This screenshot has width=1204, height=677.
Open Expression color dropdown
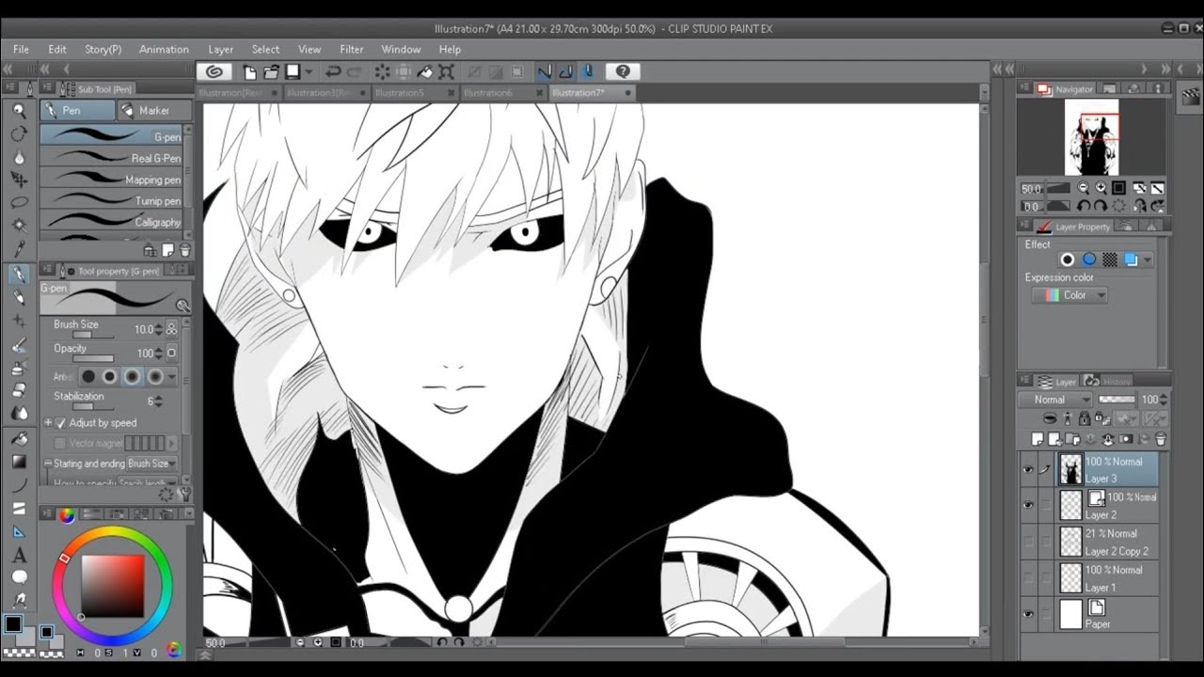pyautogui.click(x=1069, y=295)
